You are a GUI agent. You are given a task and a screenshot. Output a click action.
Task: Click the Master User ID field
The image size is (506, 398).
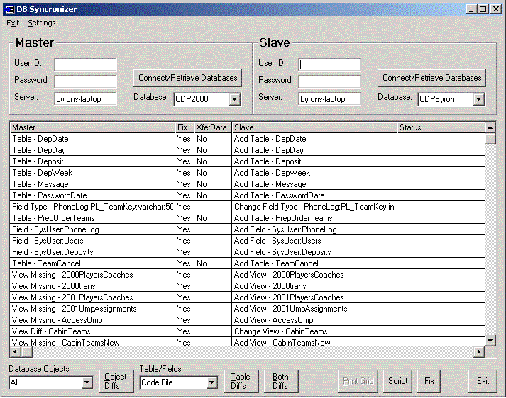tap(85, 64)
